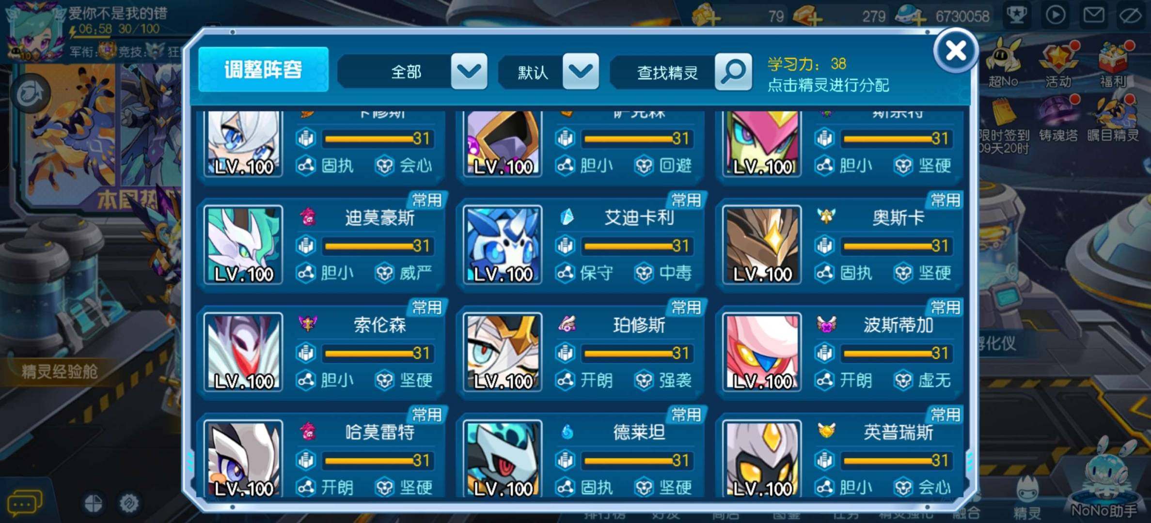Click the trophy icon in top bar
The image size is (1151, 523).
point(1017,15)
